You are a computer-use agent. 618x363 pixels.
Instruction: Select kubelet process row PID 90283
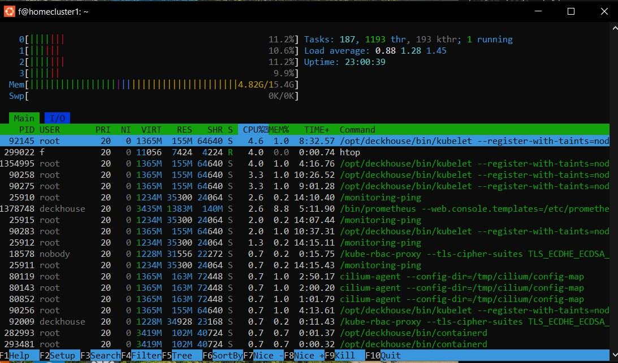pyautogui.click(x=305, y=231)
